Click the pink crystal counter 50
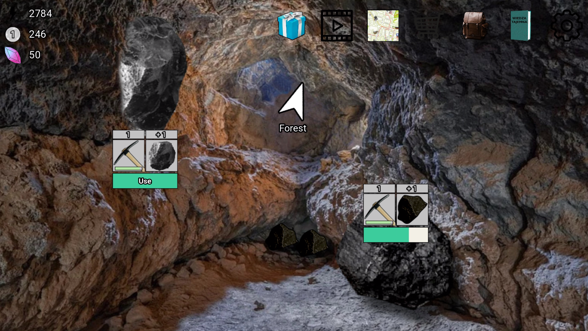The height and width of the screenshot is (331, 588). (35, 55)
